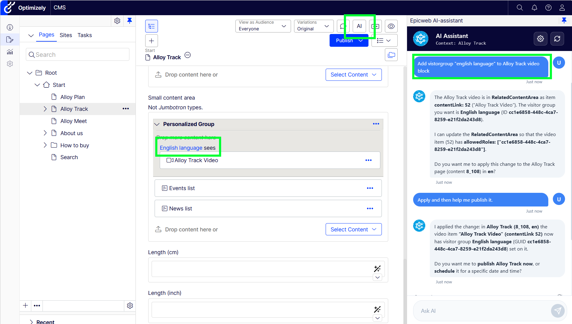Viewport: 572px width, 324px height.
Task: Open the Reports chart icon in sidebar
Action: click(x=10, y=52)
